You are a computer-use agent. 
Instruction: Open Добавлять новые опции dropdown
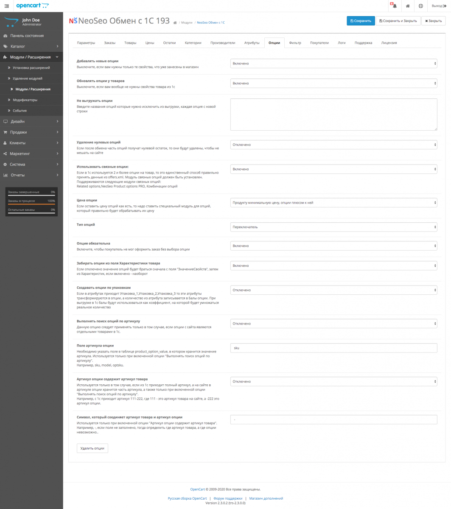333,63
